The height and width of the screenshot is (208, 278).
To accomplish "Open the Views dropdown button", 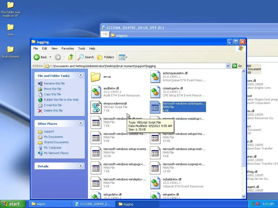I will (x=123, y=57).
